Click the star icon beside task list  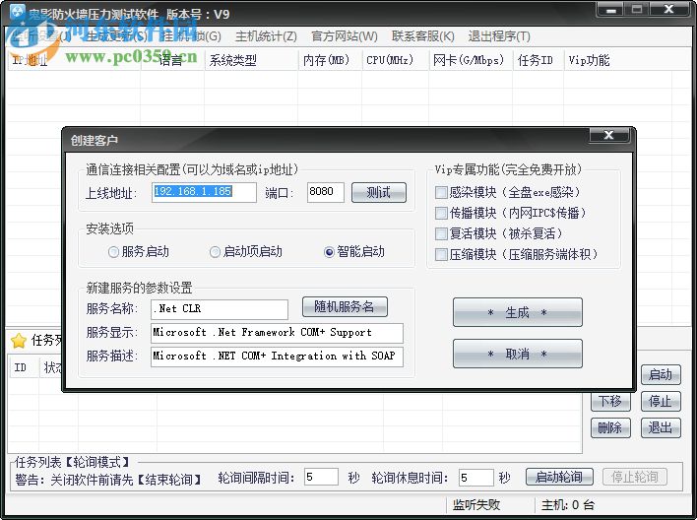[x=19, y=341]
